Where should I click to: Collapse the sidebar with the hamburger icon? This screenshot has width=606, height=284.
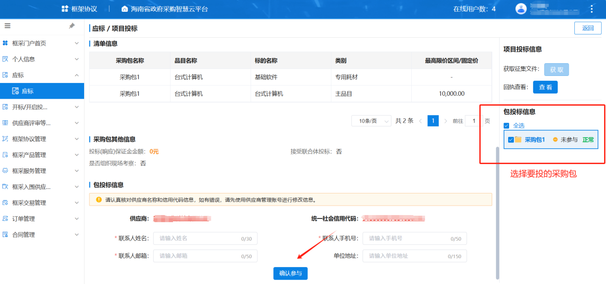tap(7, 26)
